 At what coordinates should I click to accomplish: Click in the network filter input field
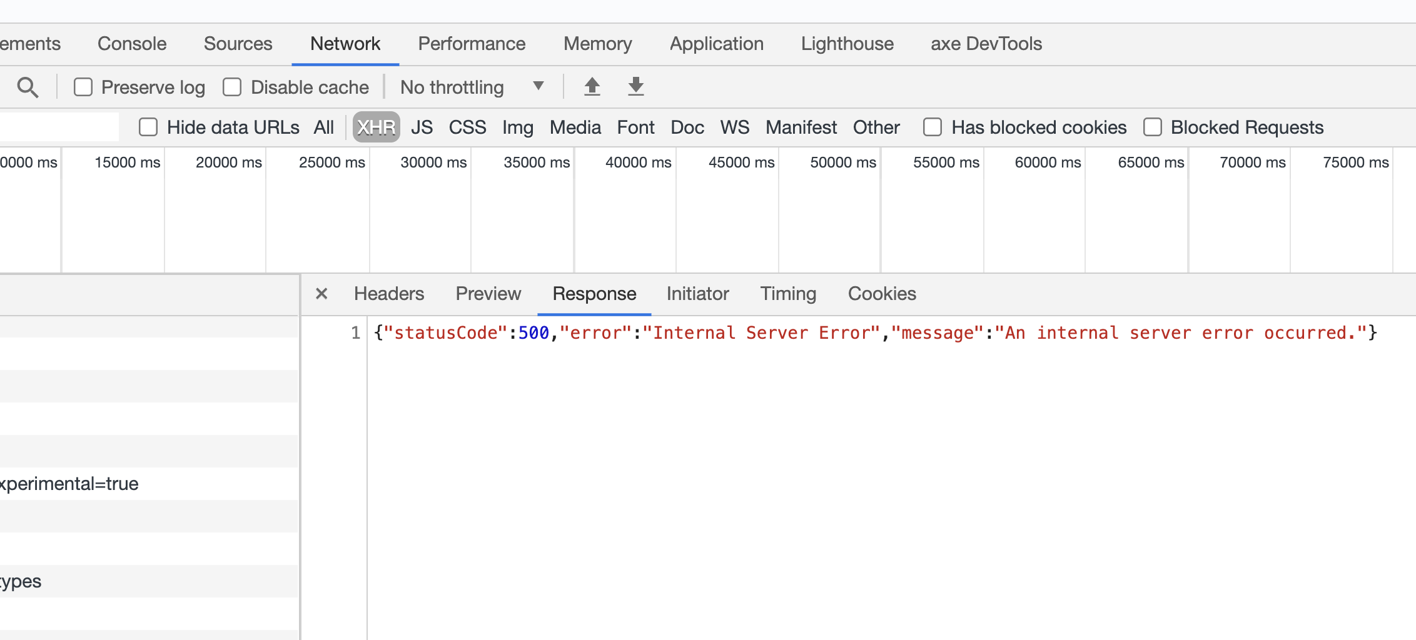pyautogui.click(x=59, y=127)
